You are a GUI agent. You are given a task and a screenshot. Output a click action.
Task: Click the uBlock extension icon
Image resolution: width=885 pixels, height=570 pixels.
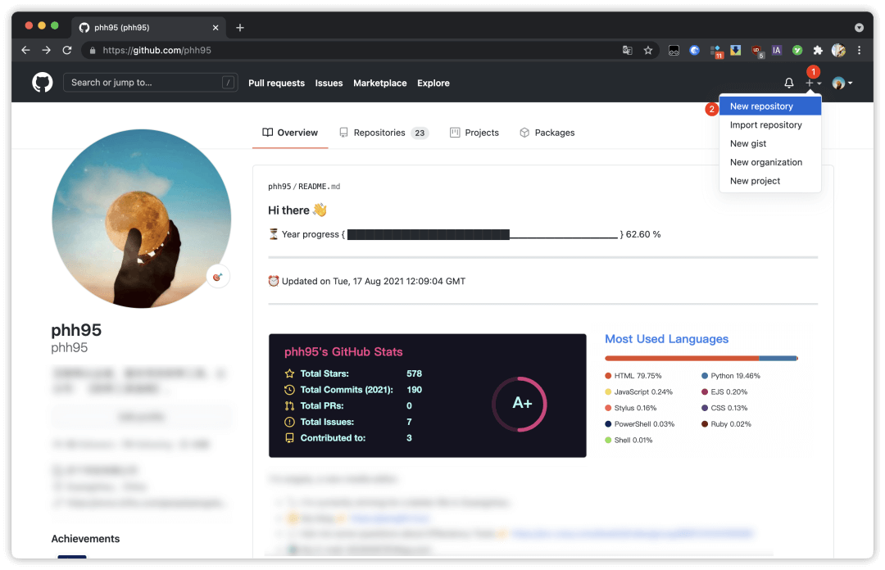[757, 51]
